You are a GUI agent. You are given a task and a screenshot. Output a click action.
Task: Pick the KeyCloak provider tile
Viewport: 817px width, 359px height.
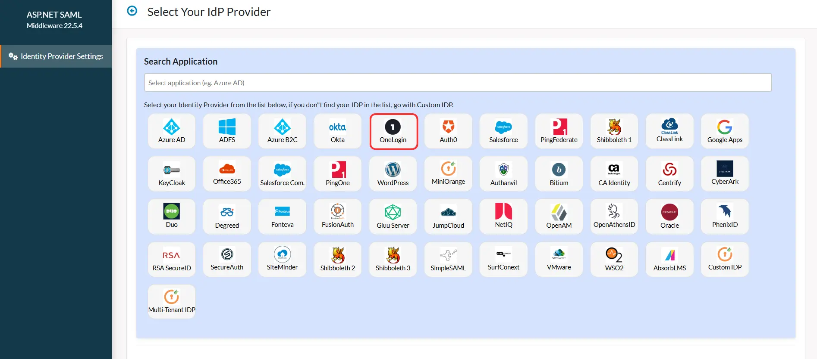point(172,174)
